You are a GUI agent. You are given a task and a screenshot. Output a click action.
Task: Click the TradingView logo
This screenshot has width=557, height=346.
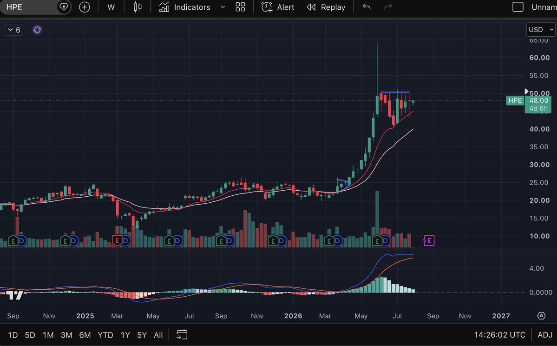tap(14, 295)
